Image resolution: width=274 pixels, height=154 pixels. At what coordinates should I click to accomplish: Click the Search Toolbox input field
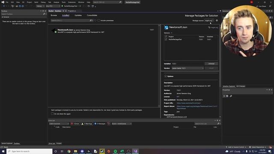22,14
